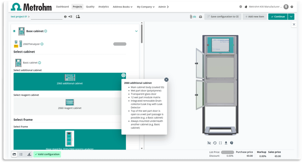
Task: Expand the My Company dropdown
Action: (x=146, y=7)
